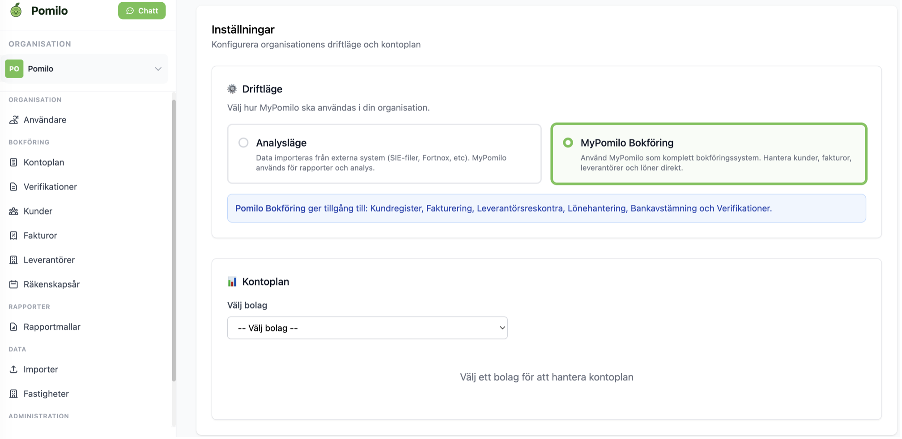Click the Inställningar page heading
Viewport: 902px width, 439px height.
point(243,30)
